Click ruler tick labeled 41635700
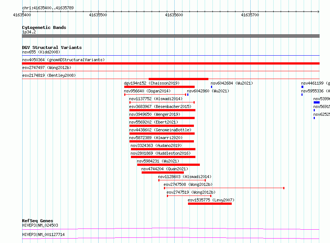 [x=250, y=15]
